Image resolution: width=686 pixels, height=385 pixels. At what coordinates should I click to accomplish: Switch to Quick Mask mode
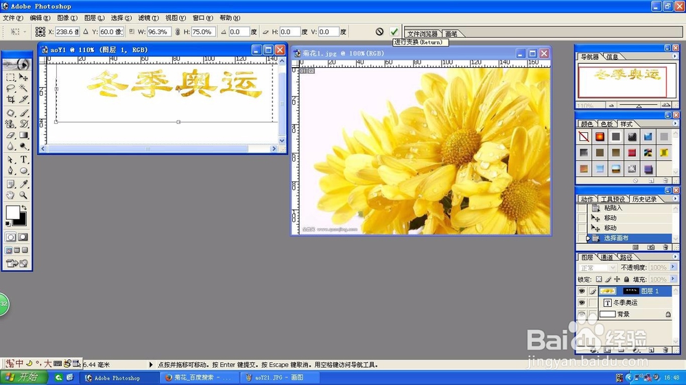[23, 237]
